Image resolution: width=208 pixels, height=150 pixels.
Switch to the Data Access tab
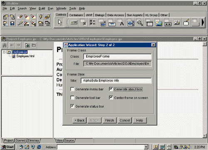pos(116,15)
